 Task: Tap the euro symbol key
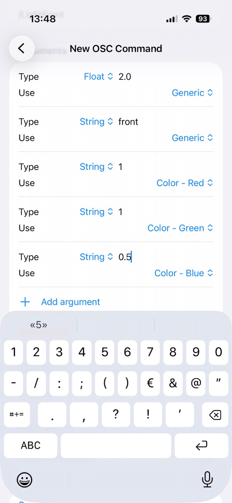pyautogui.click(x=150, y=383)
